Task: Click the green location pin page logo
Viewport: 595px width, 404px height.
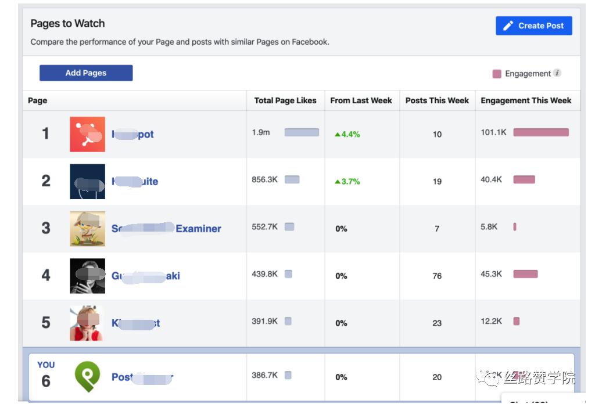Action: pyautogui.click(x=87, y=376)
